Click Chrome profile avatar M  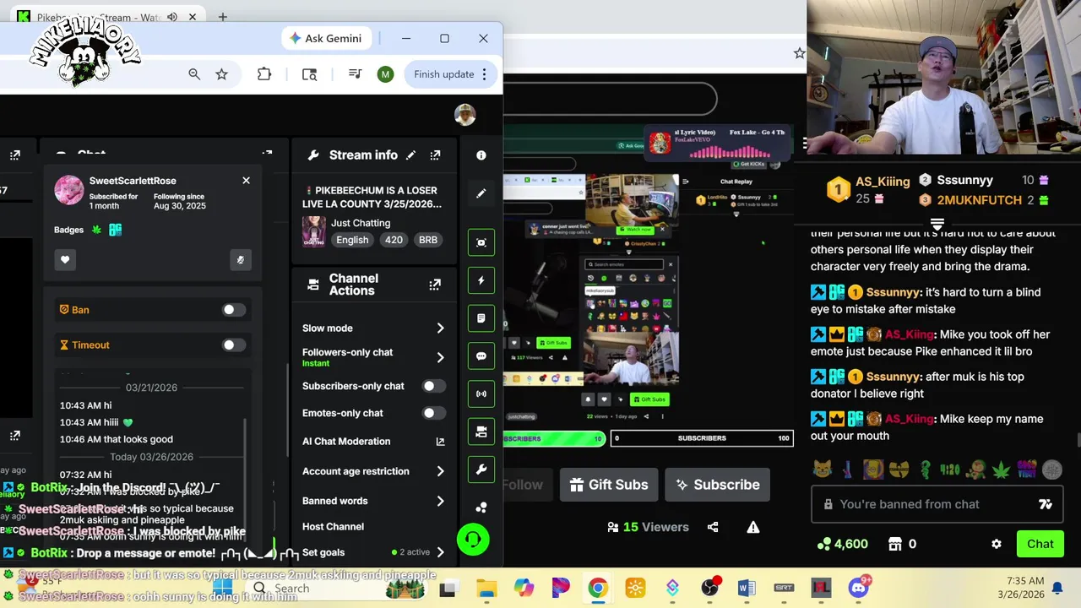[x=385, y=74]
